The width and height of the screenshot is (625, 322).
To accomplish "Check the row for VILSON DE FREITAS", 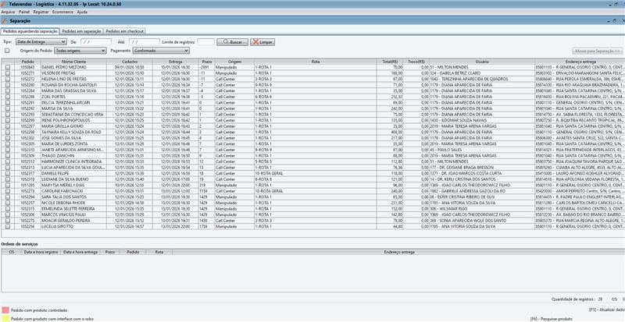I will [x=8, y=73].
